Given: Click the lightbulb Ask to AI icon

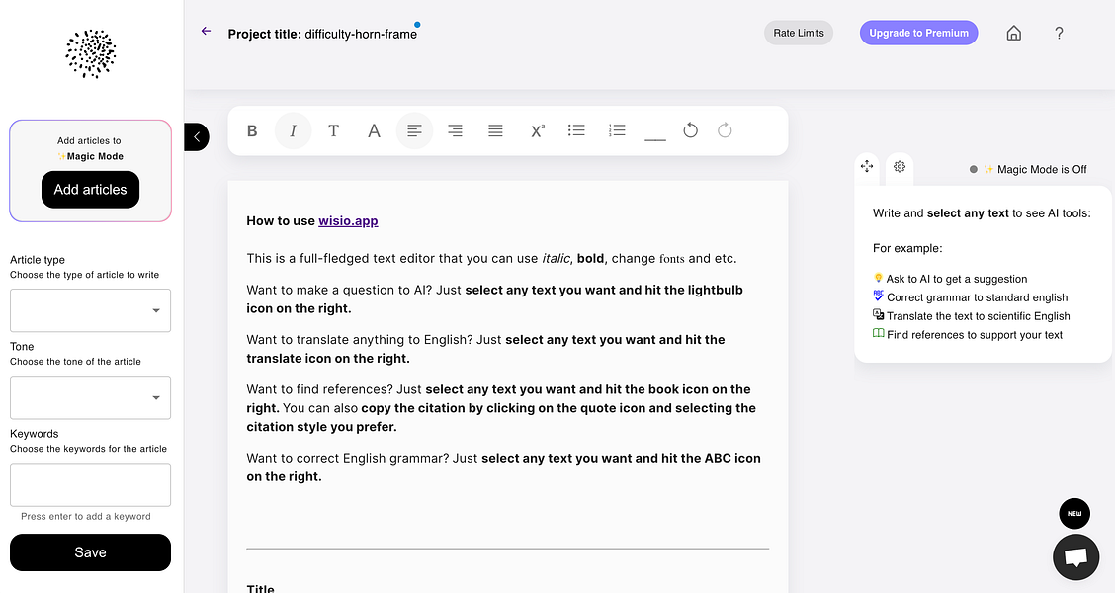Looking at the screenshot, I should (x=878, y=278).
